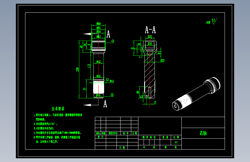Click the lower section arrow beside letter A
The image size is (250, 162).
(87, 105)
